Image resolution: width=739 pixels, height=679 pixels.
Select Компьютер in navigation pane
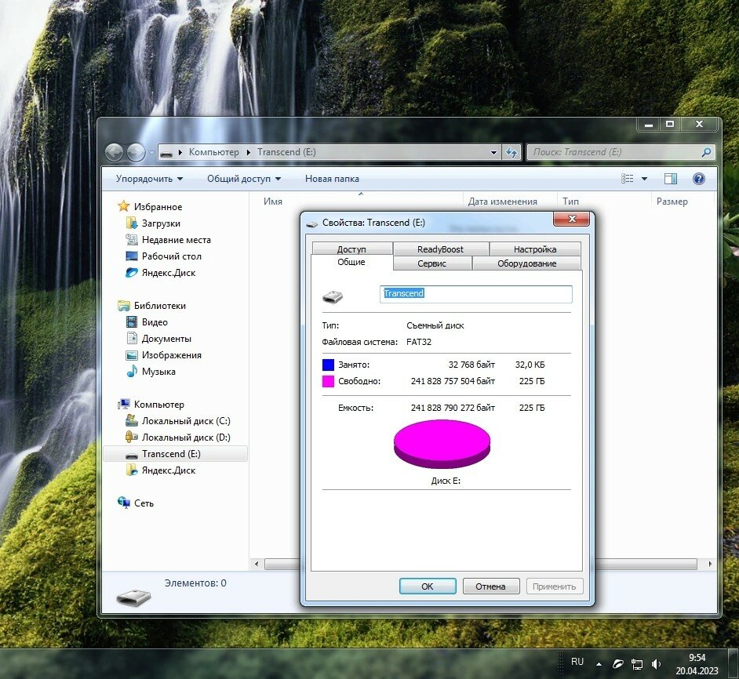tap(158, 405)
